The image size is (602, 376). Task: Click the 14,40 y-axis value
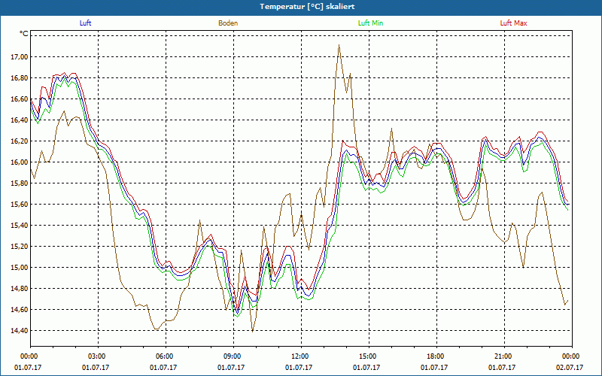pyautogui.click(x=20, y=331)
